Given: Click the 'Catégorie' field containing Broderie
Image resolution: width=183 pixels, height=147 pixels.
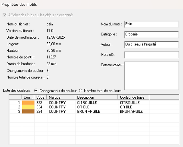Looking at the screenshot, I should pyautogui.click(x=151, y=34).
